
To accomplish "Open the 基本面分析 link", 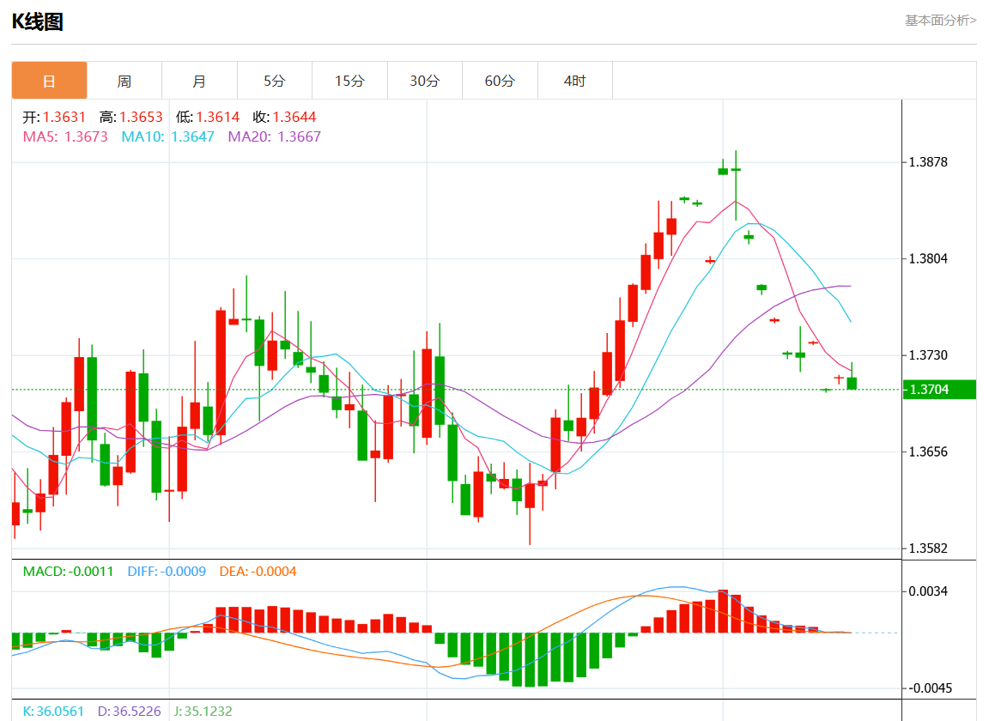I will click(x=940, y=20).
